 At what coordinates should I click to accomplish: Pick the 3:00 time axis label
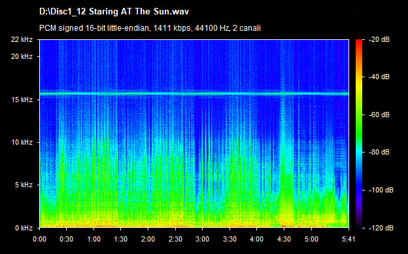tap(203, 239)
